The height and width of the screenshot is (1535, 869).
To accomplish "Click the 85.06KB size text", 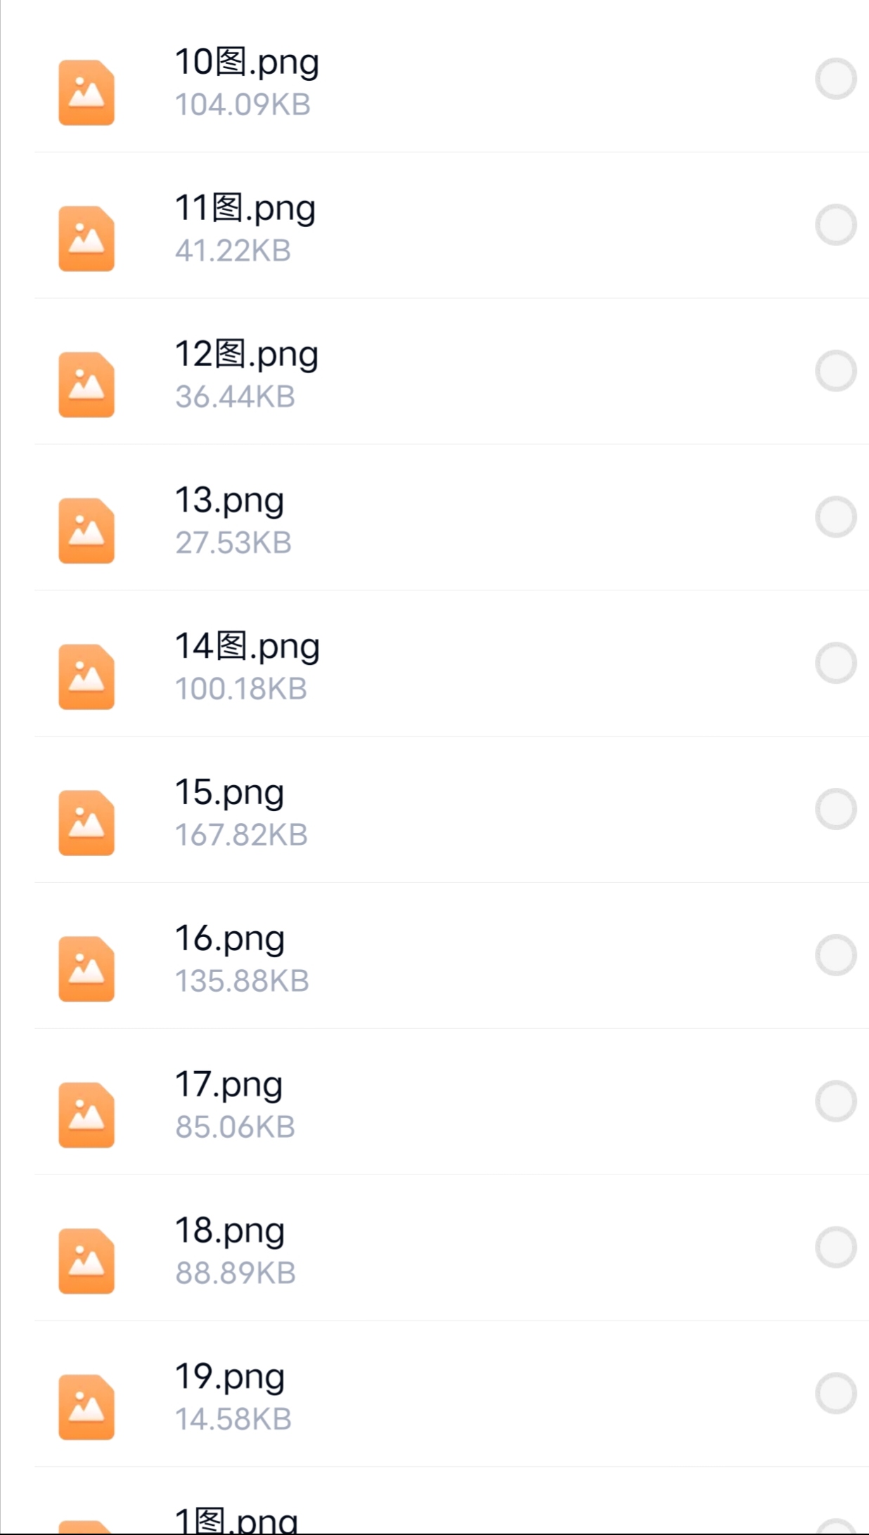I will 235,1127.
